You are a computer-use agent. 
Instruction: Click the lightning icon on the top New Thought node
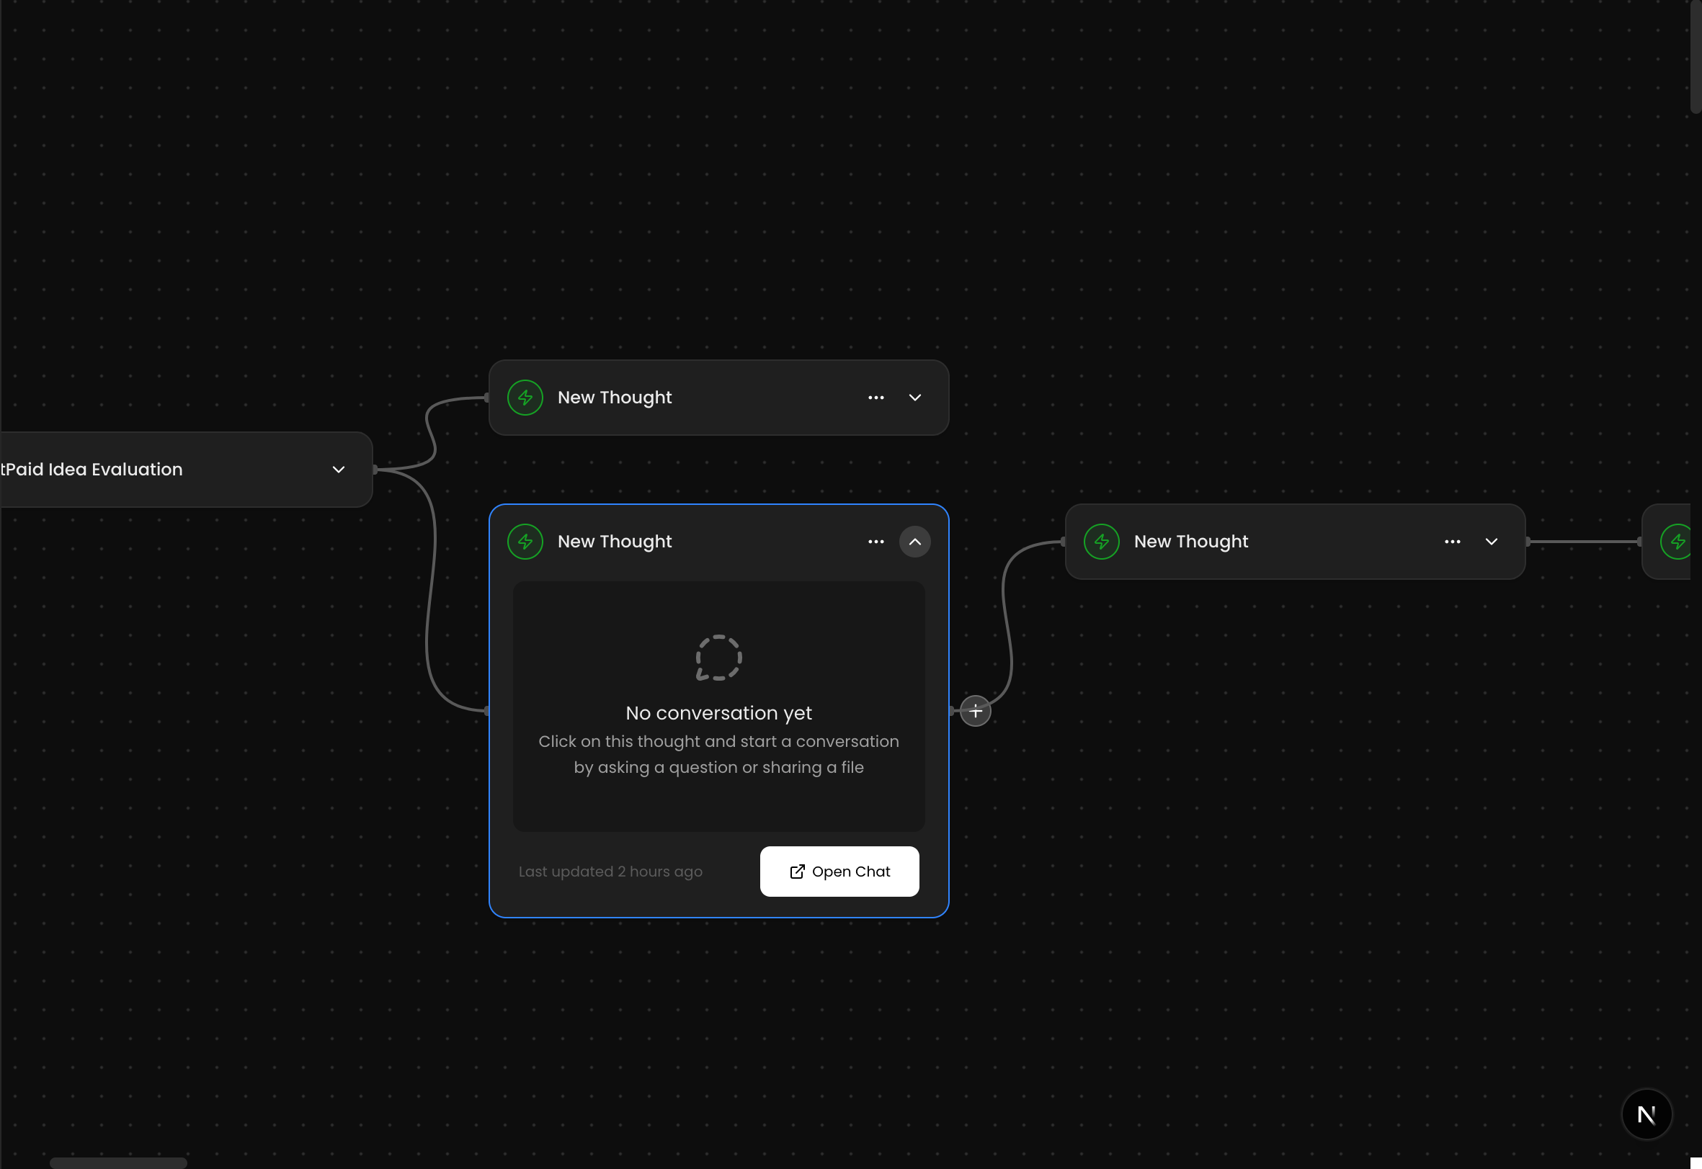point(525,397)
